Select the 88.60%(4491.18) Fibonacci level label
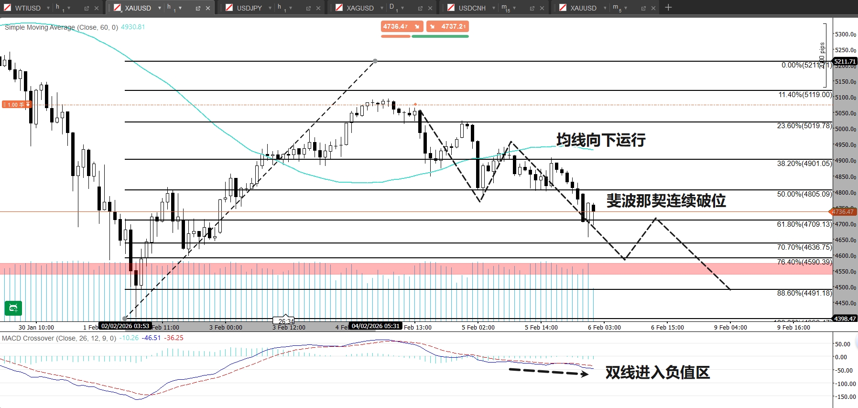The height and width of the screenshot is (408, 858). (x=804, y=293)
